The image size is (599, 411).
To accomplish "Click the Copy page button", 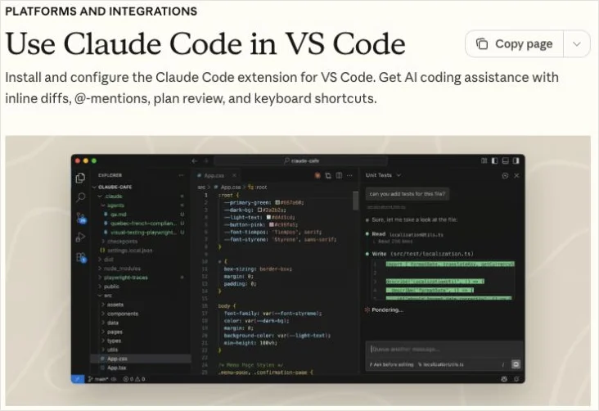I will 514,44.
